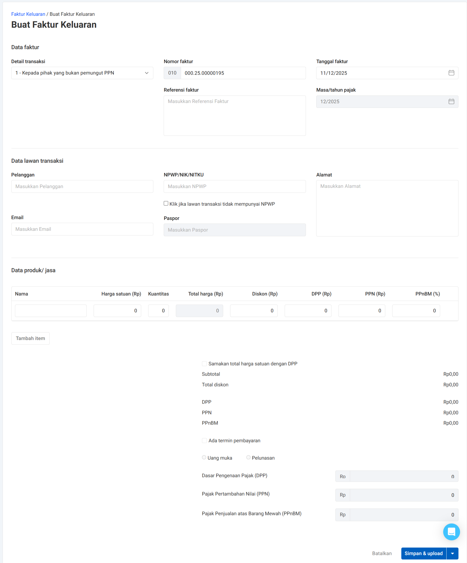467x563 pixels.
Task: Enable Samakan total harga satuan dengan DPP
Action: (x=204, y=364)
